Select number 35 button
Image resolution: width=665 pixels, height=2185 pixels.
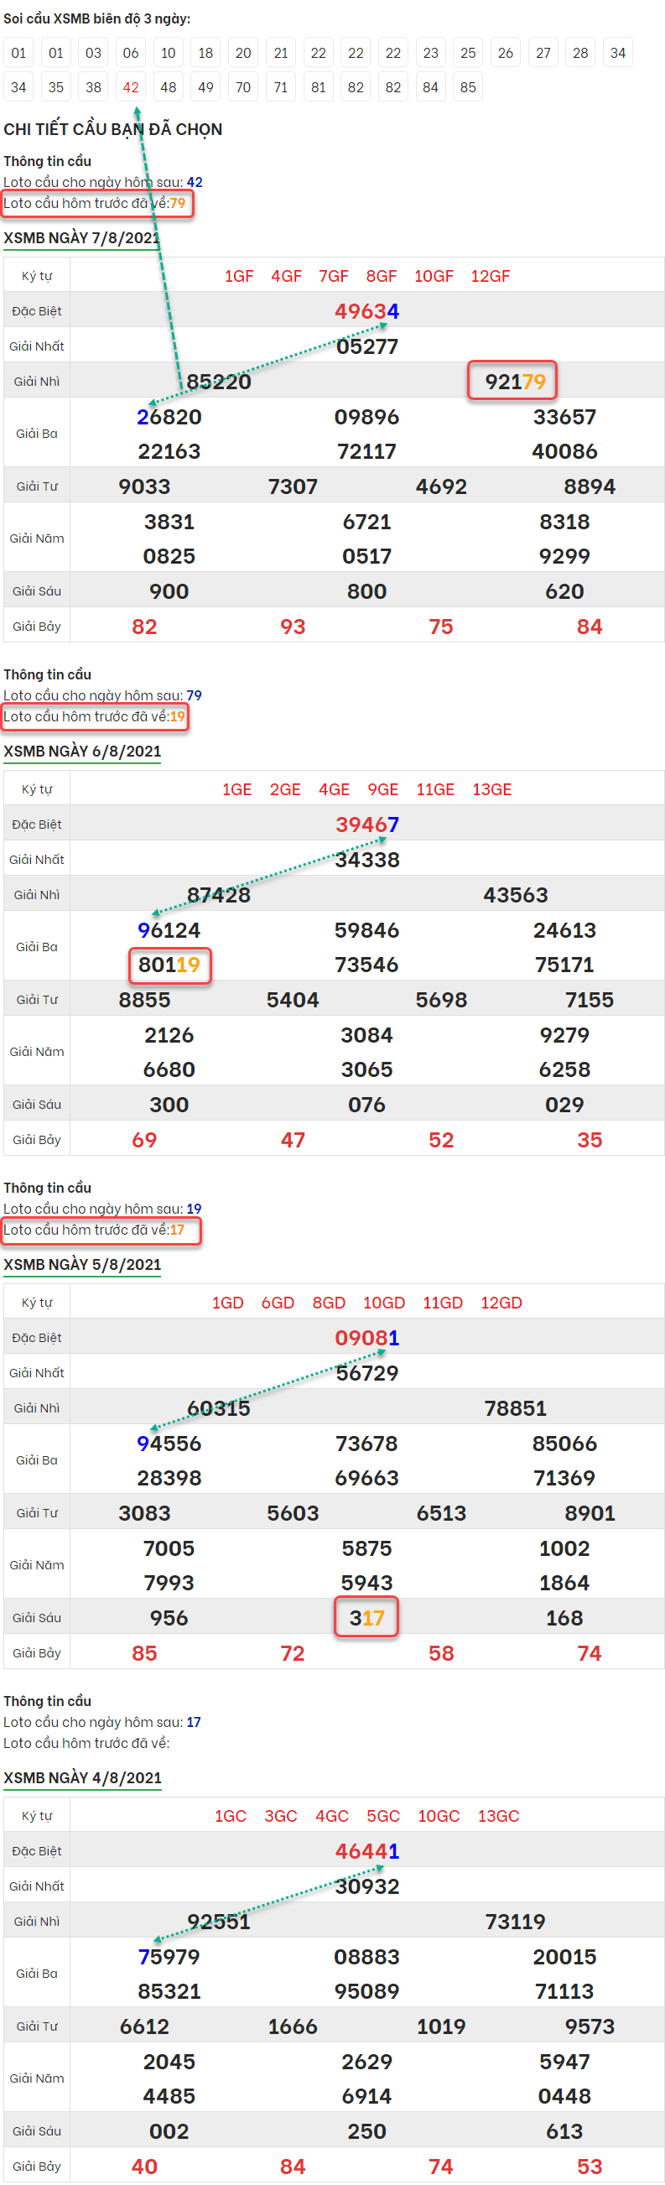[x=56, y=87]
